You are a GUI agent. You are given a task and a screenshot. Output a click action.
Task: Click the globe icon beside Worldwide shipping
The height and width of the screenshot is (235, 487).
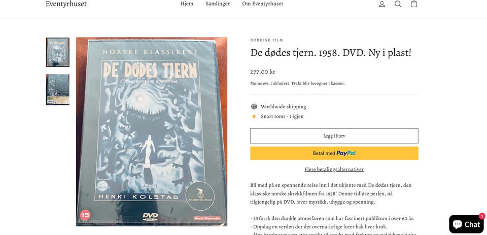(254, 107)
